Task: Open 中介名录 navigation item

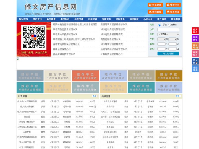Action: (162, 19)
